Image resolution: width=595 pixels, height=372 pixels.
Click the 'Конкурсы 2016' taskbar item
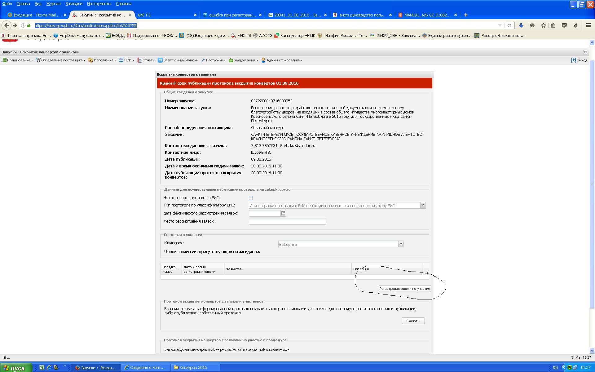tap(193, 367)
